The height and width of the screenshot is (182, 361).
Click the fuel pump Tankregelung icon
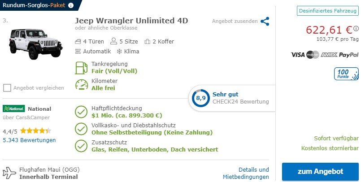[x=81, y=67]
